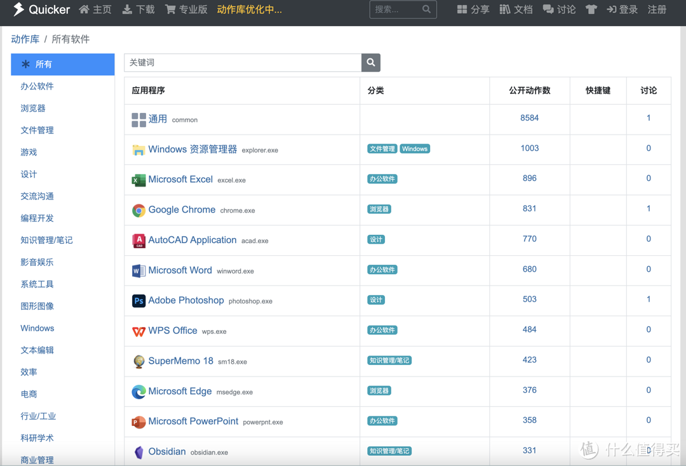Open 文档 in the top navigation
The height and width of the screenshot is (466, 686).
(516, 9)
